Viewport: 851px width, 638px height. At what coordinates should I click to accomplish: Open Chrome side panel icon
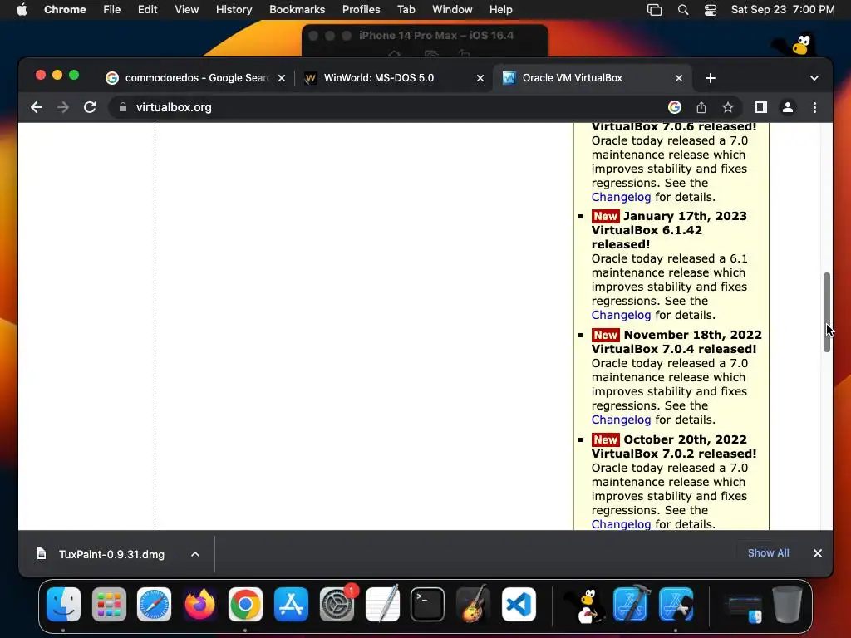pos(761,107)
